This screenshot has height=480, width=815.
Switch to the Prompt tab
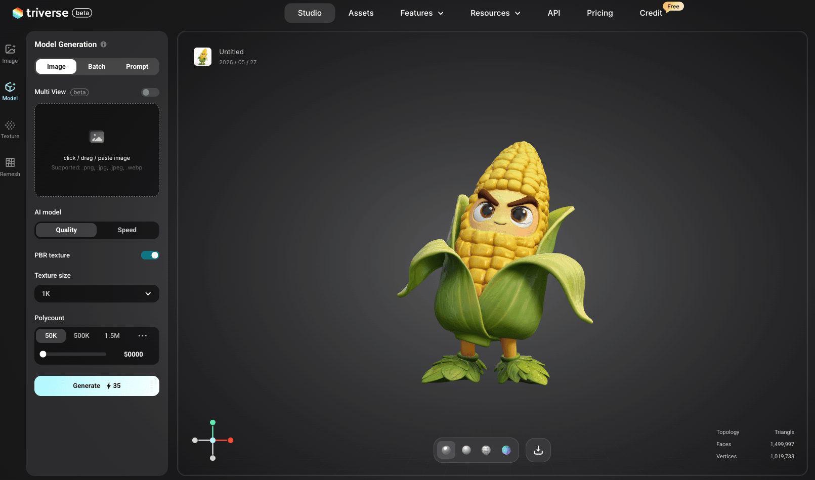click(x=137, y=67)
